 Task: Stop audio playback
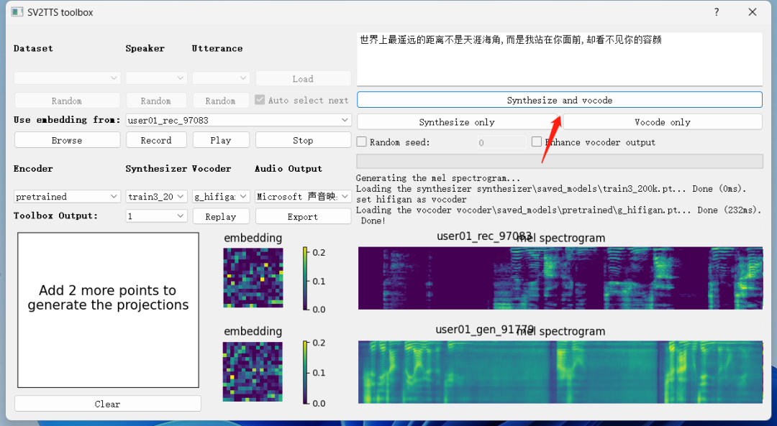pyautogui.click(x=303, y=140)
